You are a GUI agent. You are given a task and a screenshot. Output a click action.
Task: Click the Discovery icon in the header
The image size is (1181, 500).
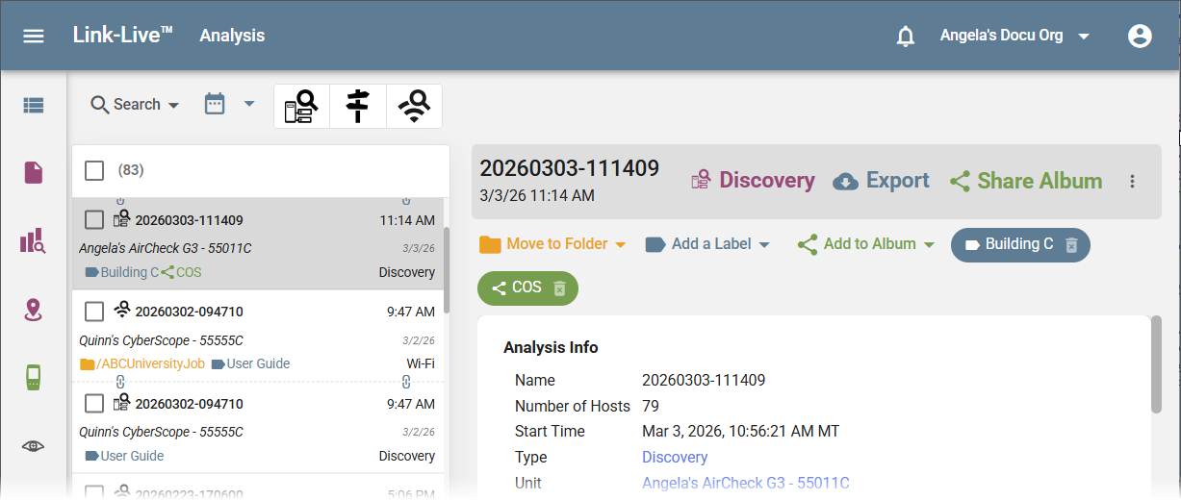[702, 180]
